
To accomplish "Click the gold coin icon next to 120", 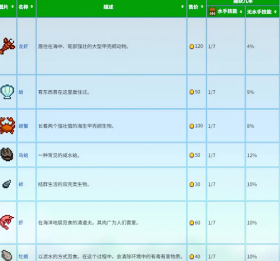I will (192, 47).
